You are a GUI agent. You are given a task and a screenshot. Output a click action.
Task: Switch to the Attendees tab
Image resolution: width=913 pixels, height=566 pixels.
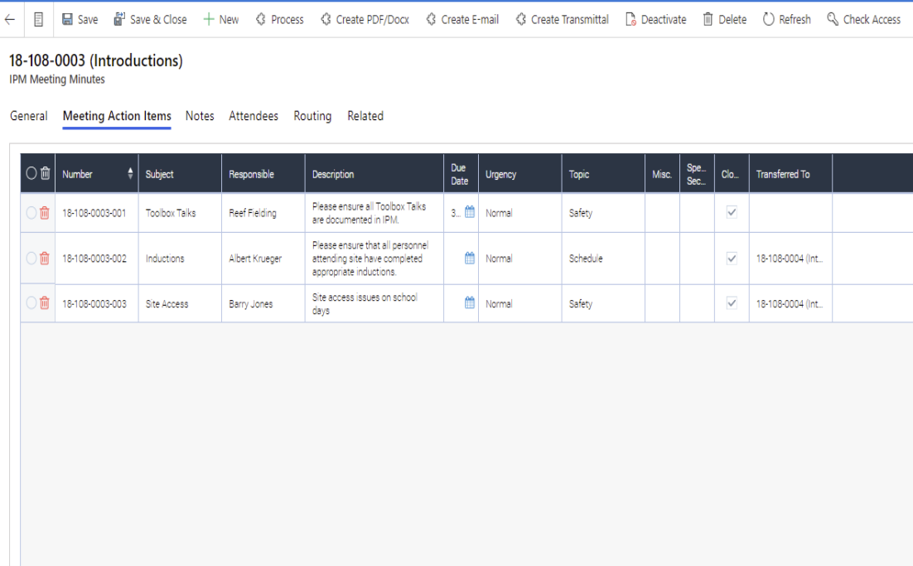[x=254, y=116]
